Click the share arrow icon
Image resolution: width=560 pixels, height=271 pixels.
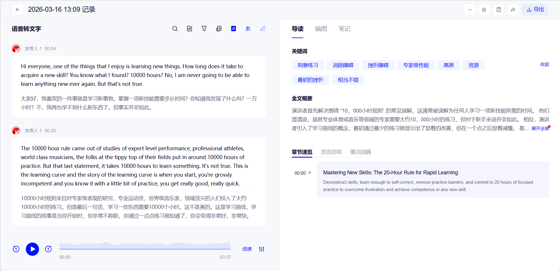[513, 10]
